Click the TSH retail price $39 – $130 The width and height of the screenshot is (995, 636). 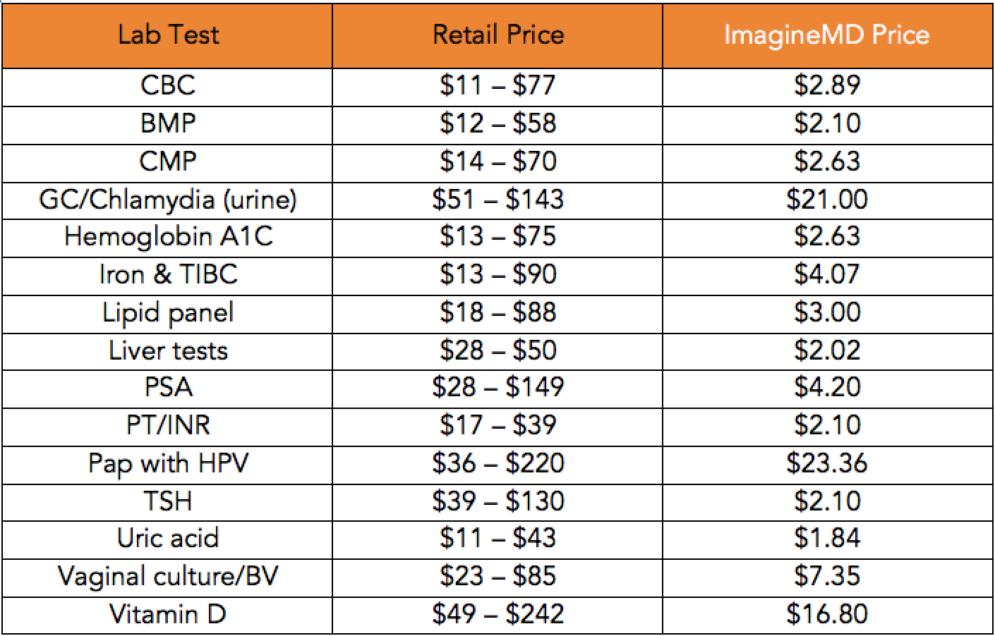tap(497, 502)
